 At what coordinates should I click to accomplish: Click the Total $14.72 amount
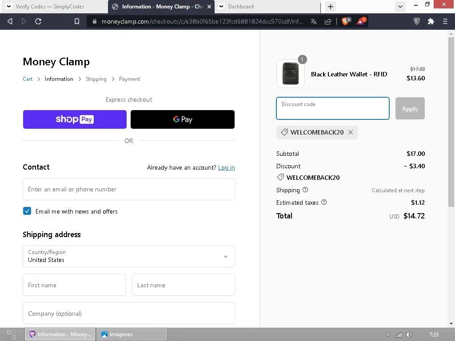[x=414, y=216]
